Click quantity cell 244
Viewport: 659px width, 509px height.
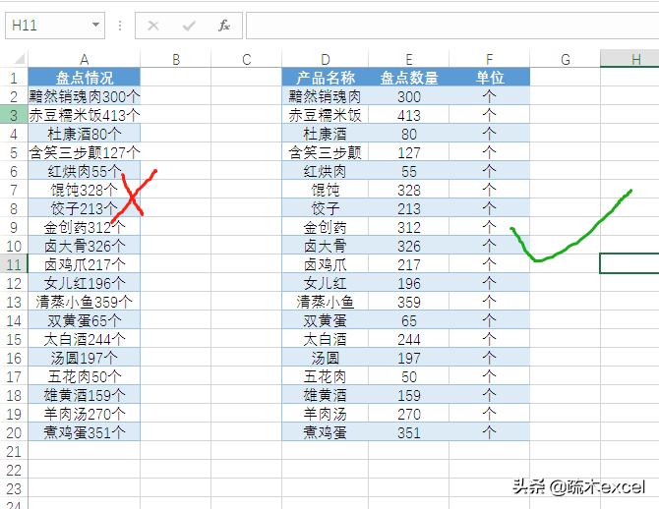click(x=408, y=339)
